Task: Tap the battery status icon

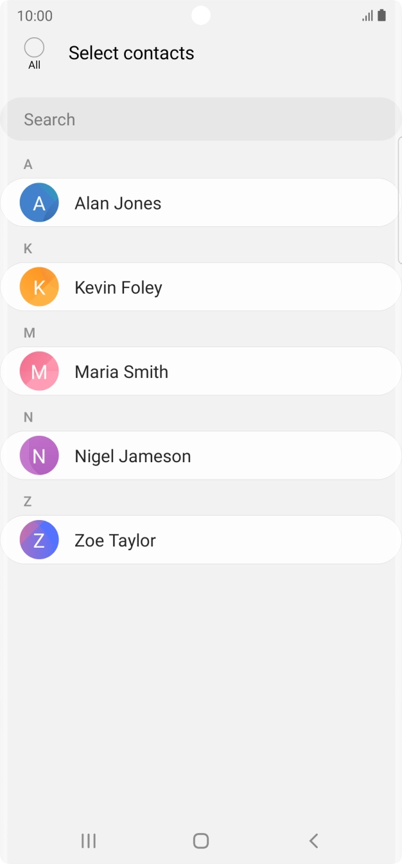Action: pyautogui.click(x=382, y=15)
